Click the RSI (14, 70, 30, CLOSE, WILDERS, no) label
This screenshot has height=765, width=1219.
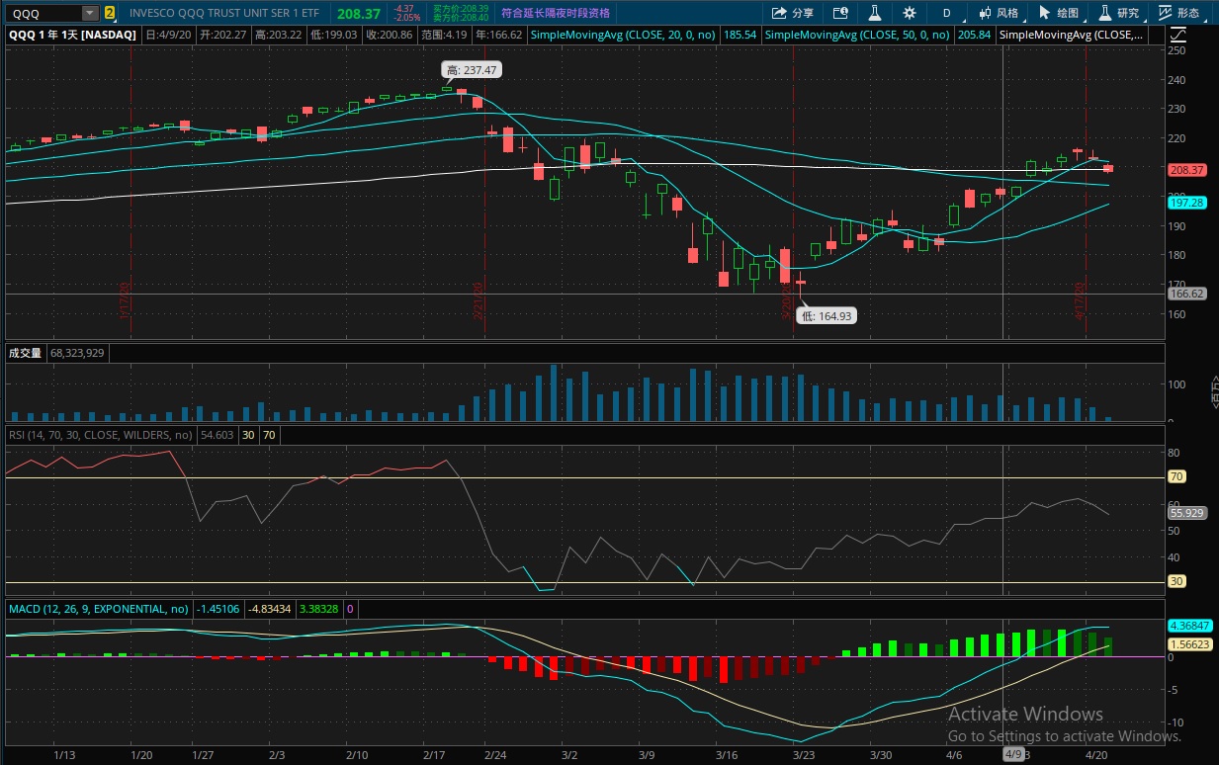point(101,434)
